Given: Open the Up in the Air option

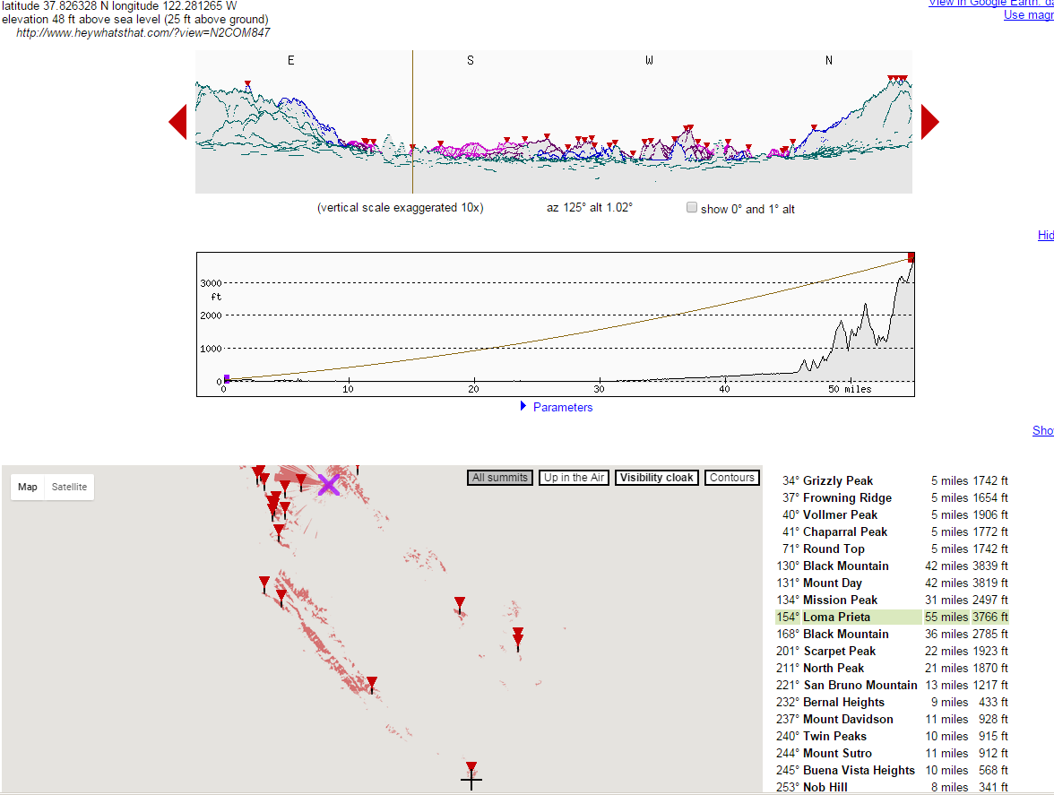Looking at the screenshot, I should pyautogui.click(x=574, y=478).
